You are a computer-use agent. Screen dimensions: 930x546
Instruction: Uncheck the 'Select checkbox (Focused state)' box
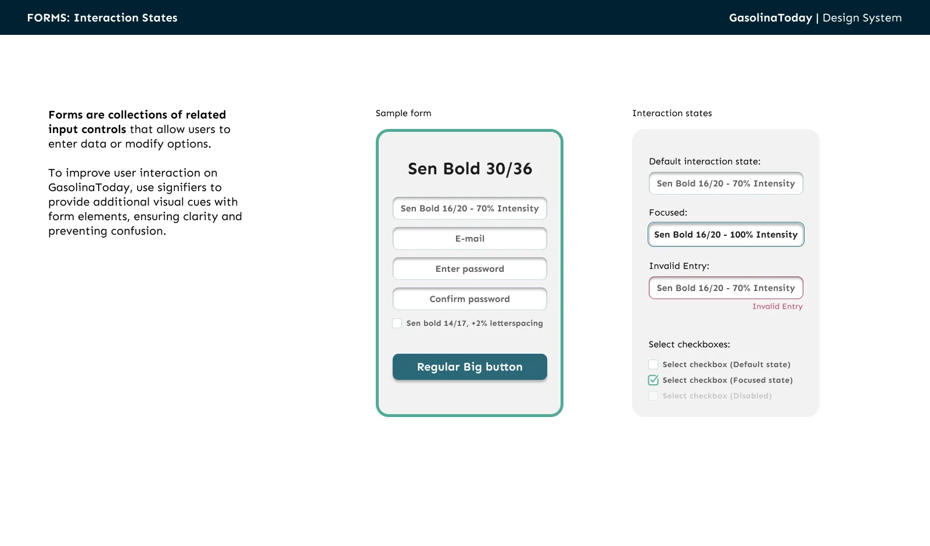pyautogui.click(x=653, y=380)
